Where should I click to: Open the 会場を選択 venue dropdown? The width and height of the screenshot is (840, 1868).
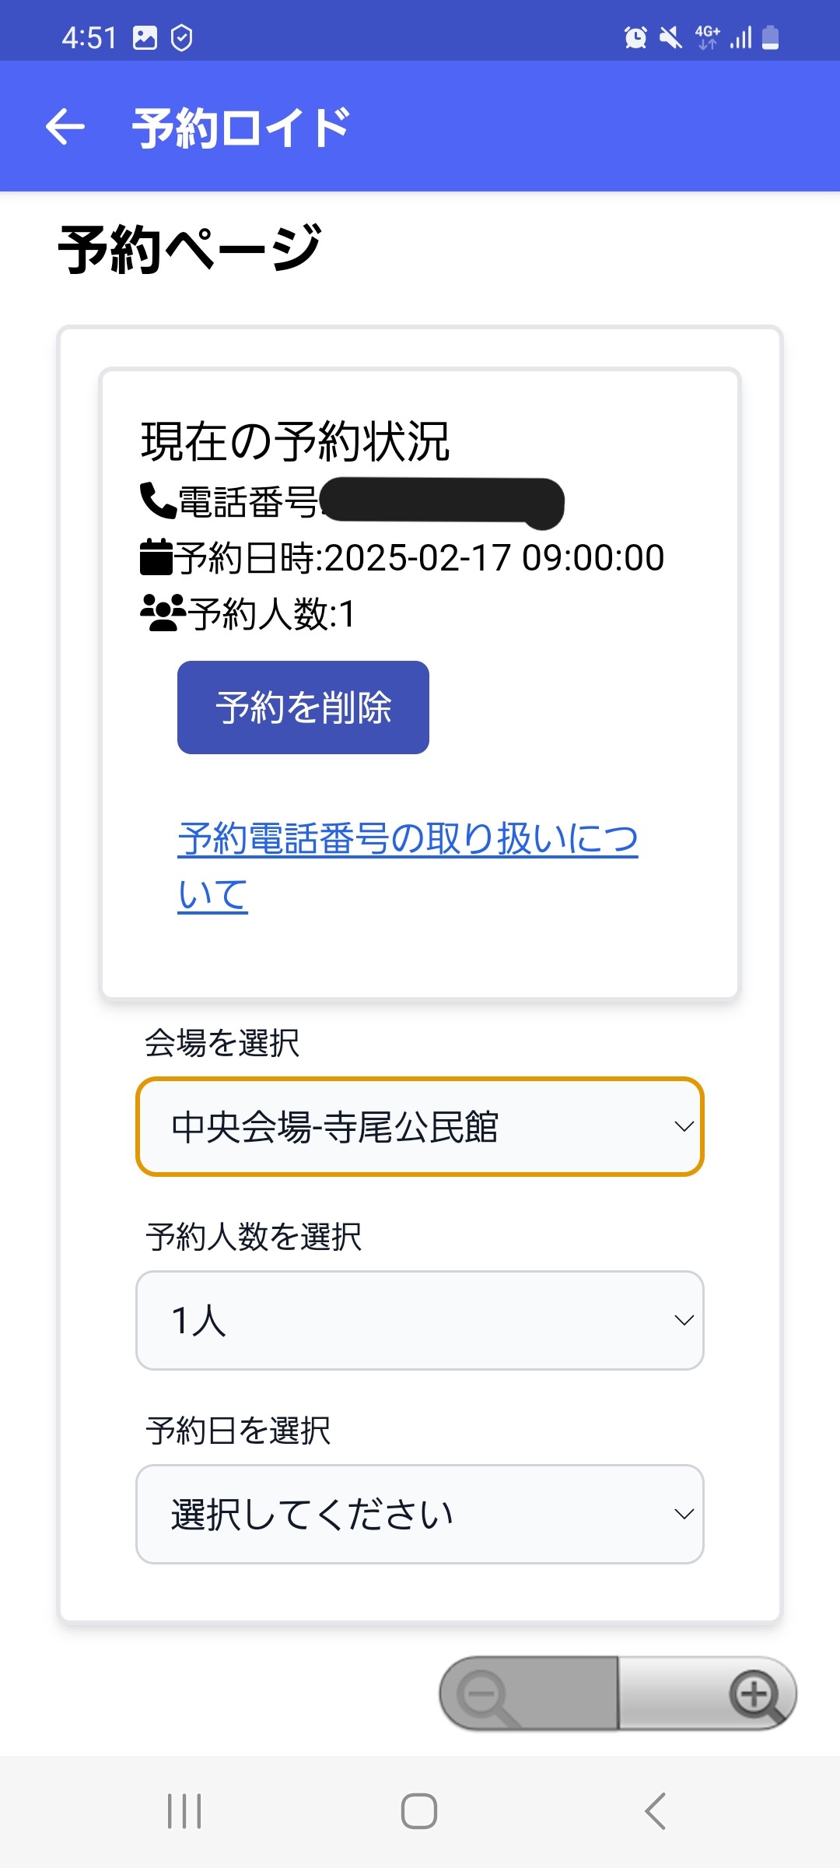click(419, 1126)
